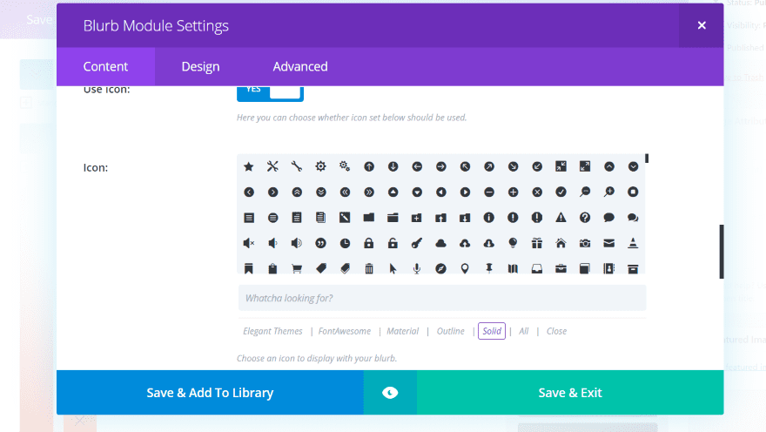766x432 pixels.
Task: Focus the "Whatcha looking for?" search field
Action: coord(442,298)
